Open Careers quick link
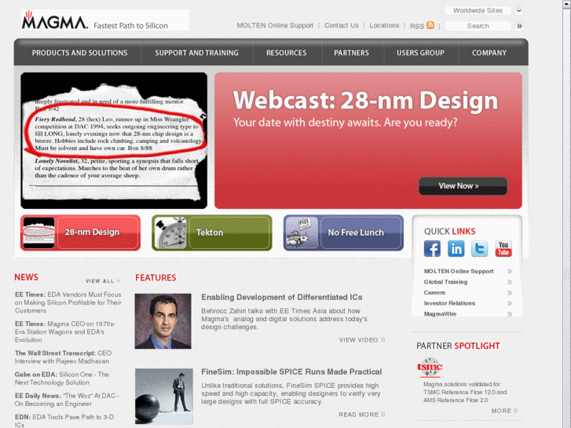Screen dimensions: 571x428 (434, 292)
